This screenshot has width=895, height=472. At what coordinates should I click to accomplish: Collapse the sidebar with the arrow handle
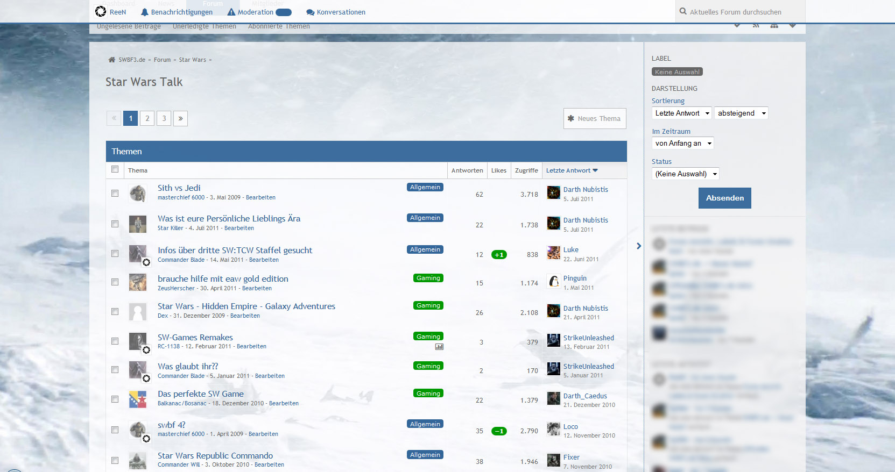(639, 246)
